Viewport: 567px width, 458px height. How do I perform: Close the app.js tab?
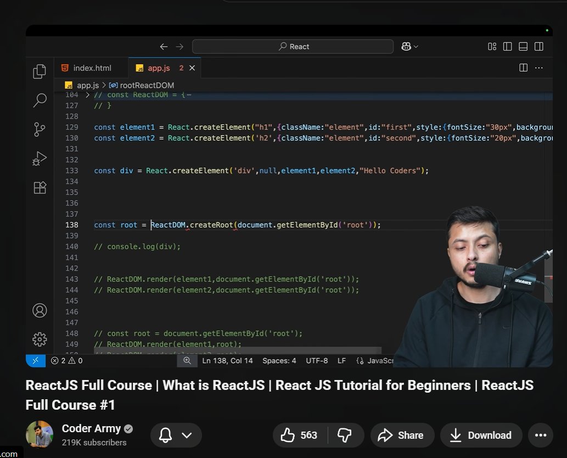192,68
